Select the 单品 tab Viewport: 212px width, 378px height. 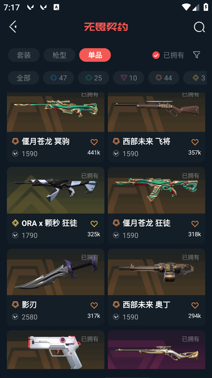95,55
